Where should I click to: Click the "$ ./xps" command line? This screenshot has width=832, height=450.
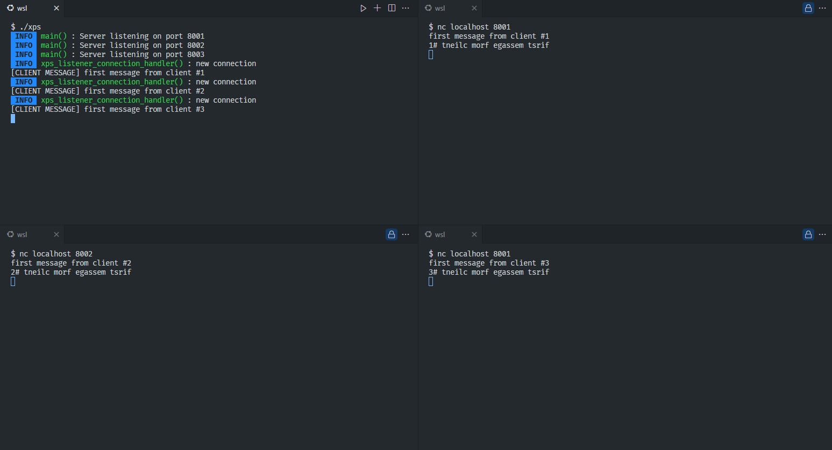point(26,27)
